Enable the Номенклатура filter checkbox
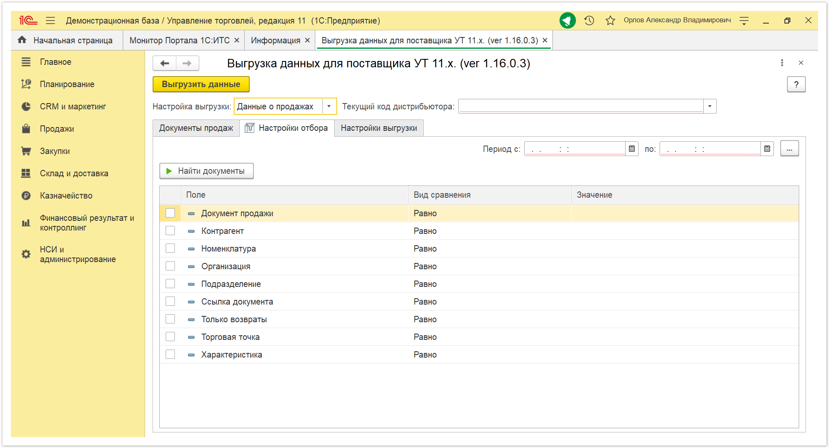The height and width of the screenshot is (448, 829). [x=170, y=248]
